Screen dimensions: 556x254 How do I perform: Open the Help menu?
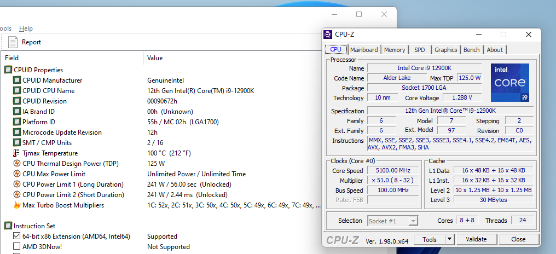pyautogui.click(x=26, y=28)
